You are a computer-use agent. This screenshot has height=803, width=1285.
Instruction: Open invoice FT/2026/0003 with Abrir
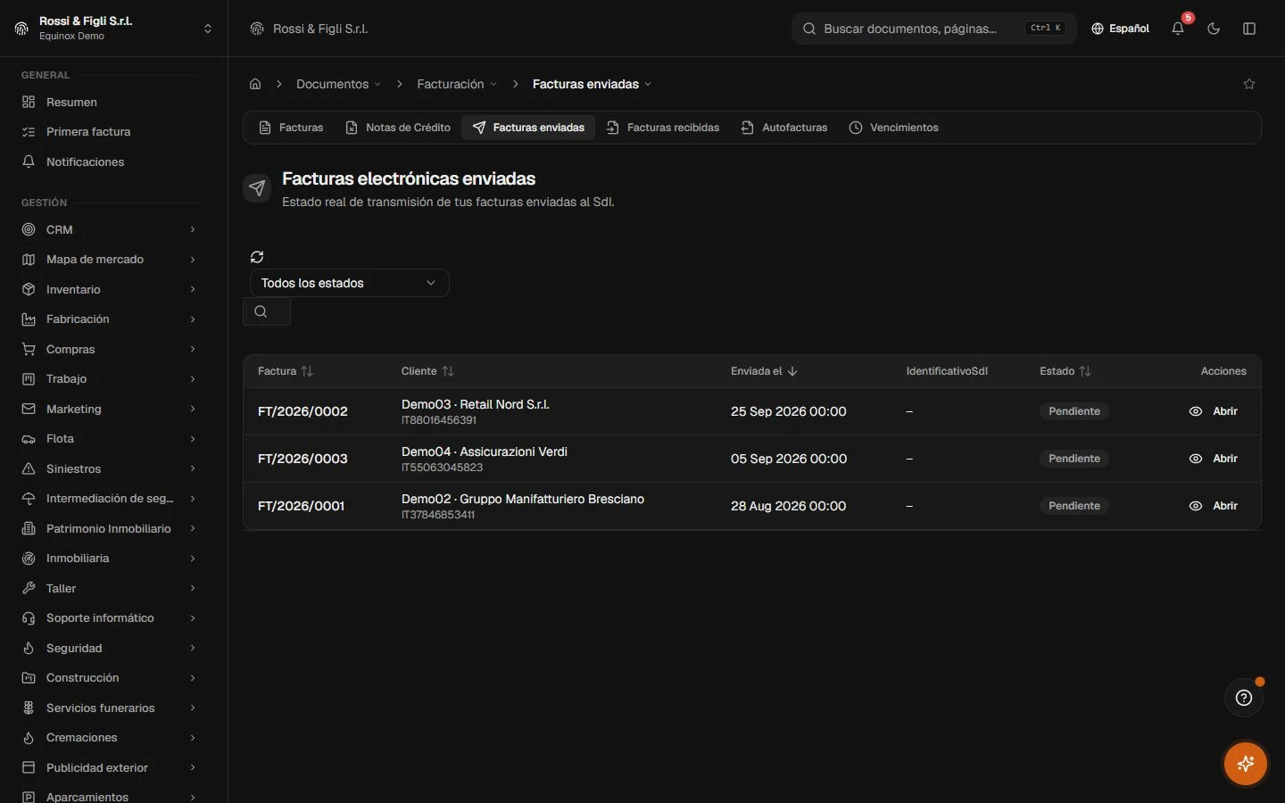click(1214, 459)
